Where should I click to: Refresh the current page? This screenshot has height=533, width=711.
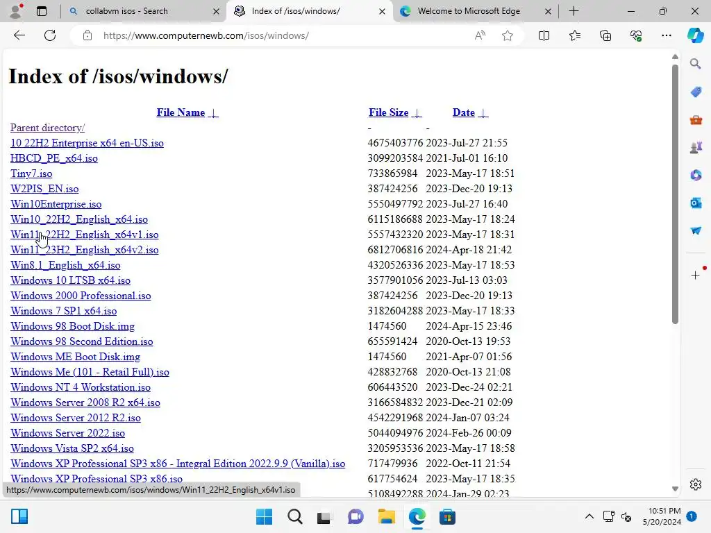coord(50,35)
